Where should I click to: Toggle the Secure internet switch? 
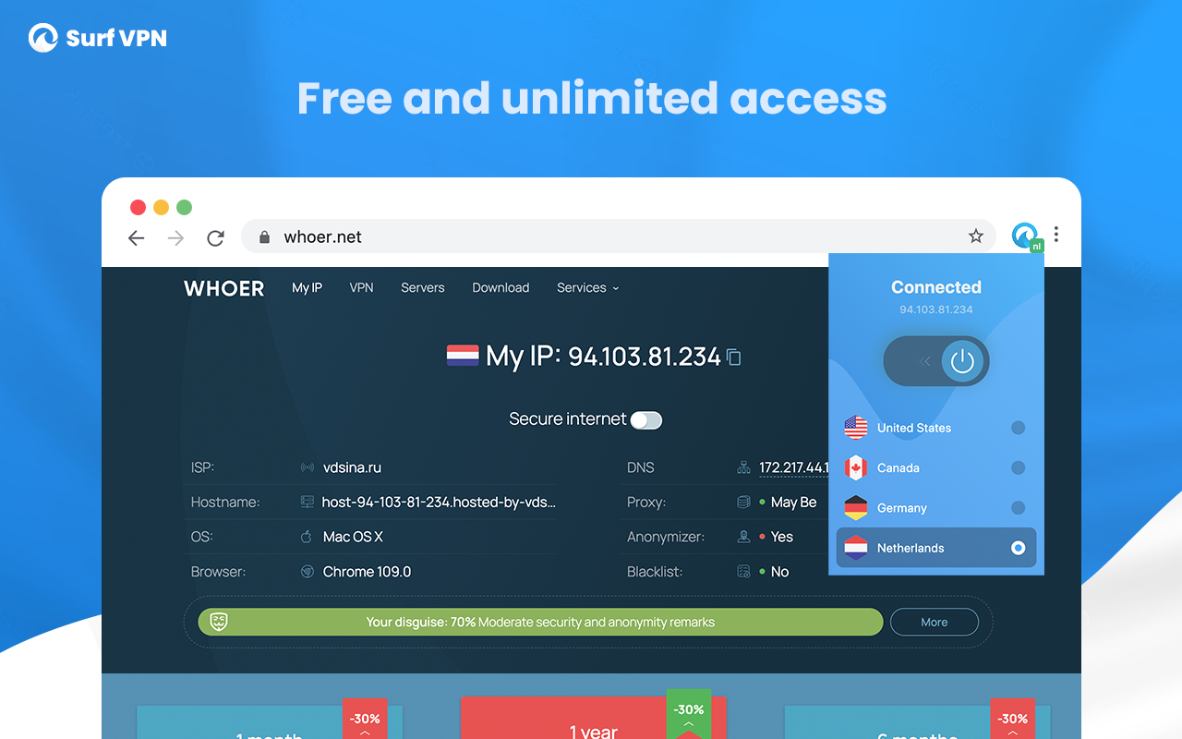click(x=646, y=420)
